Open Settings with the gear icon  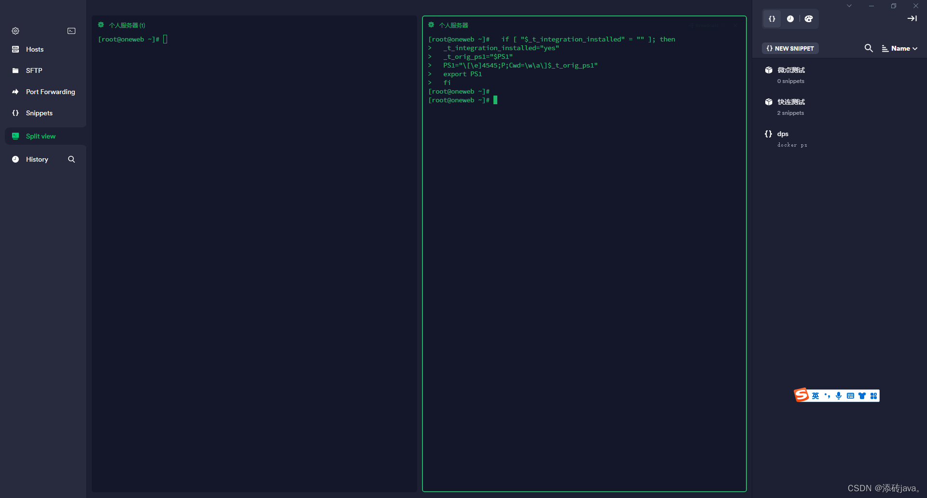pos(15,31)
